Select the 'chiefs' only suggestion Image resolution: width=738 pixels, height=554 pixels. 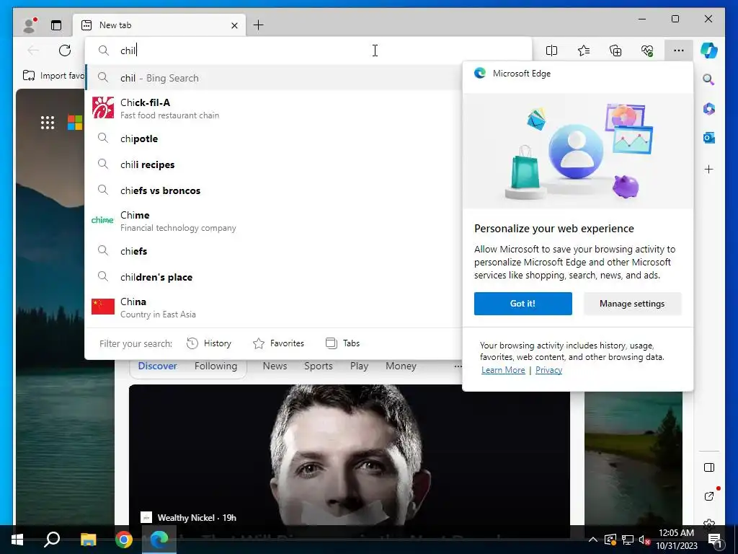tap(273, 251)
